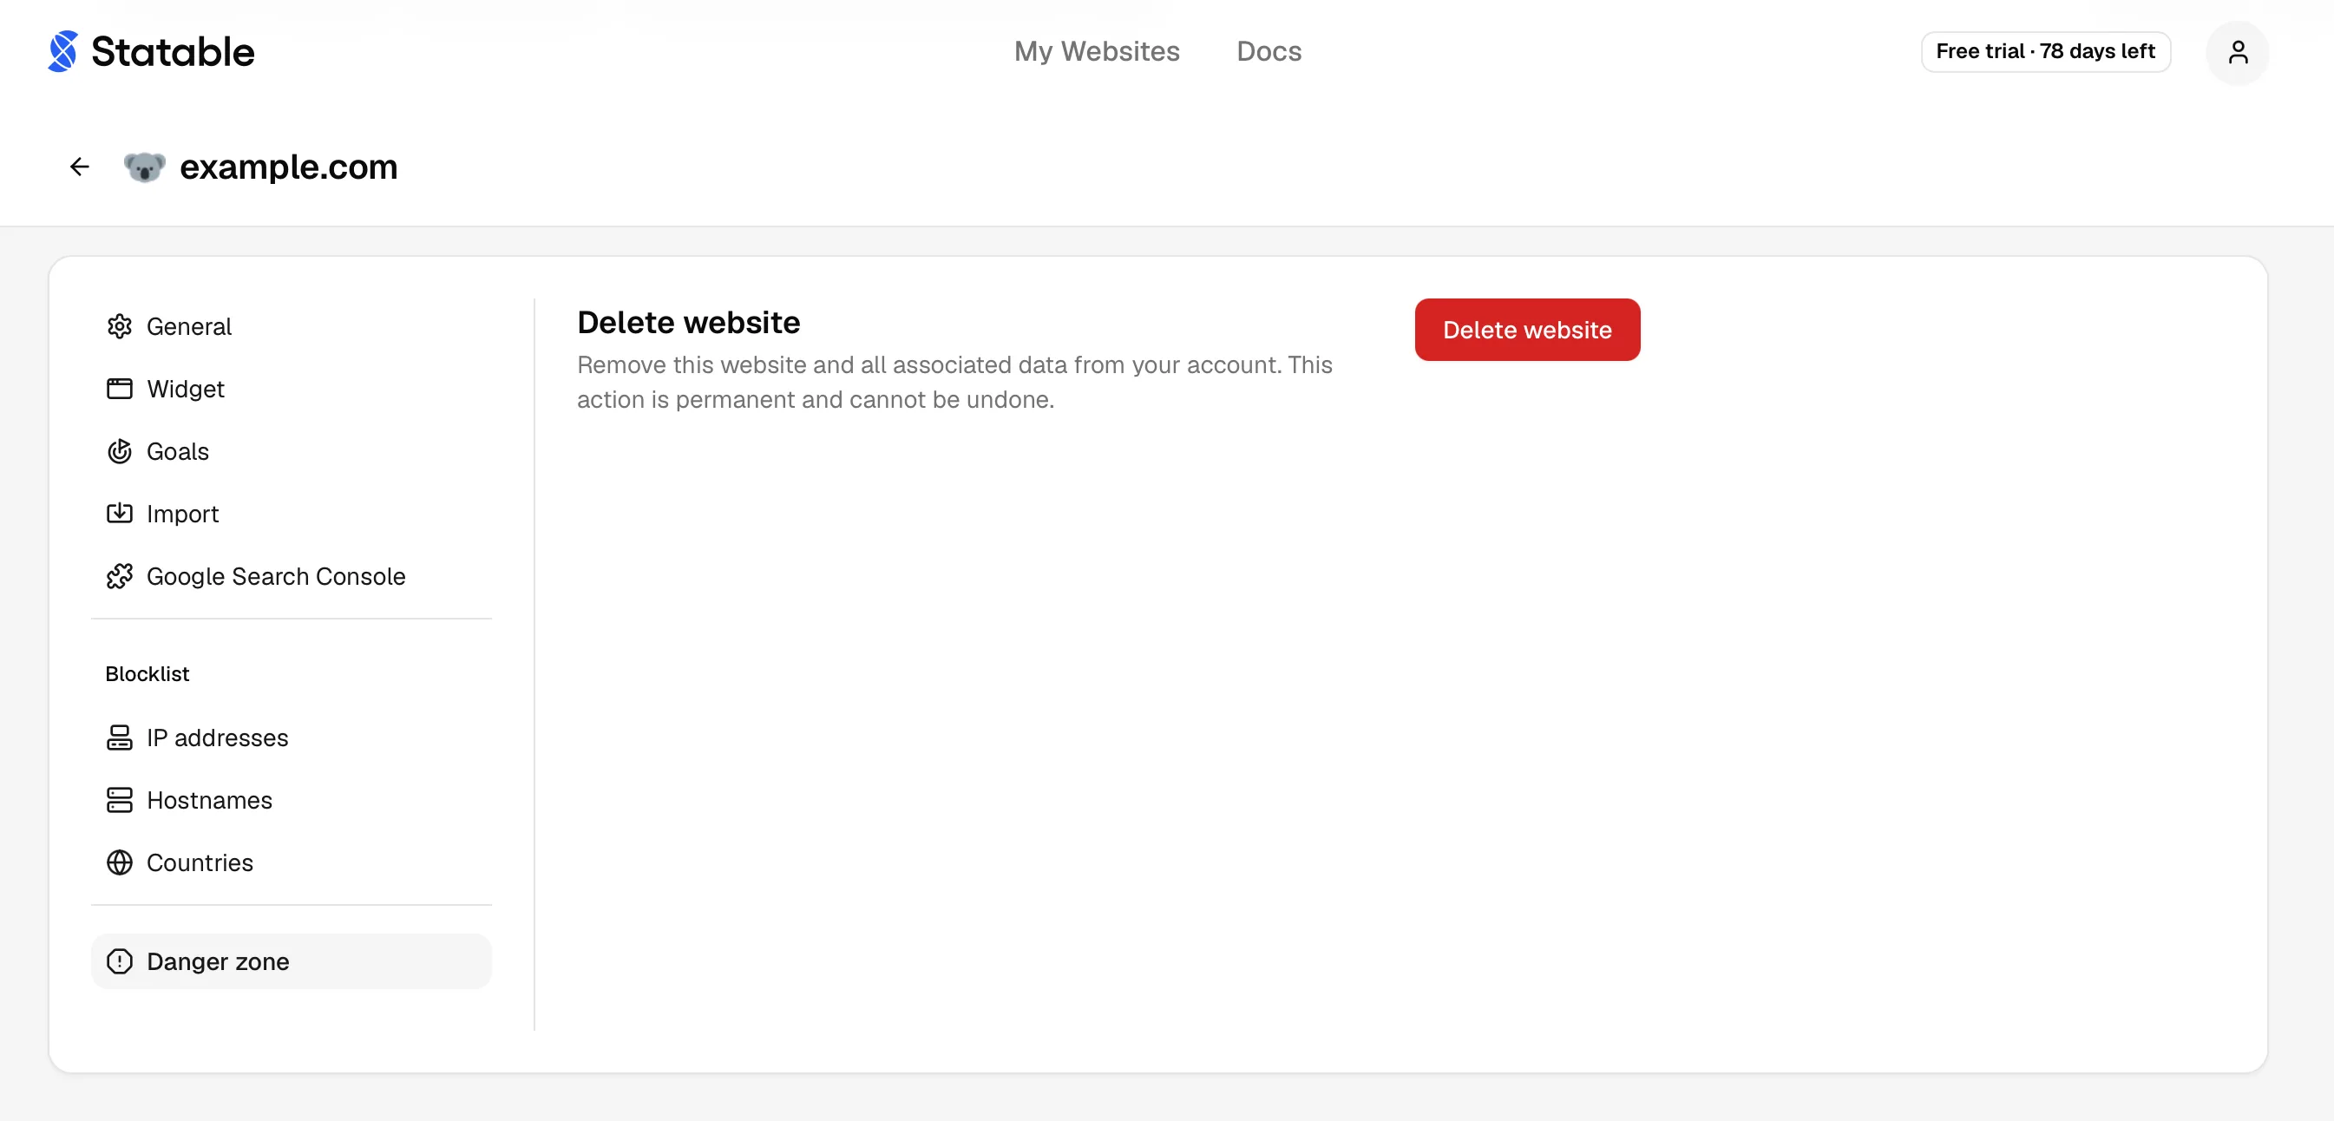Click the red Delete website button

point(1527,330)
